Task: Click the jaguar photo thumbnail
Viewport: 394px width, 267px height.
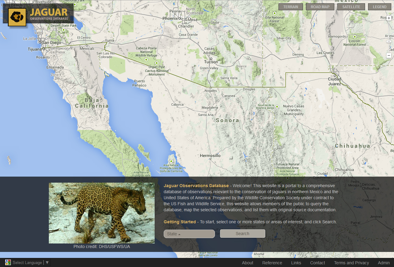Action: coord(102,213)
